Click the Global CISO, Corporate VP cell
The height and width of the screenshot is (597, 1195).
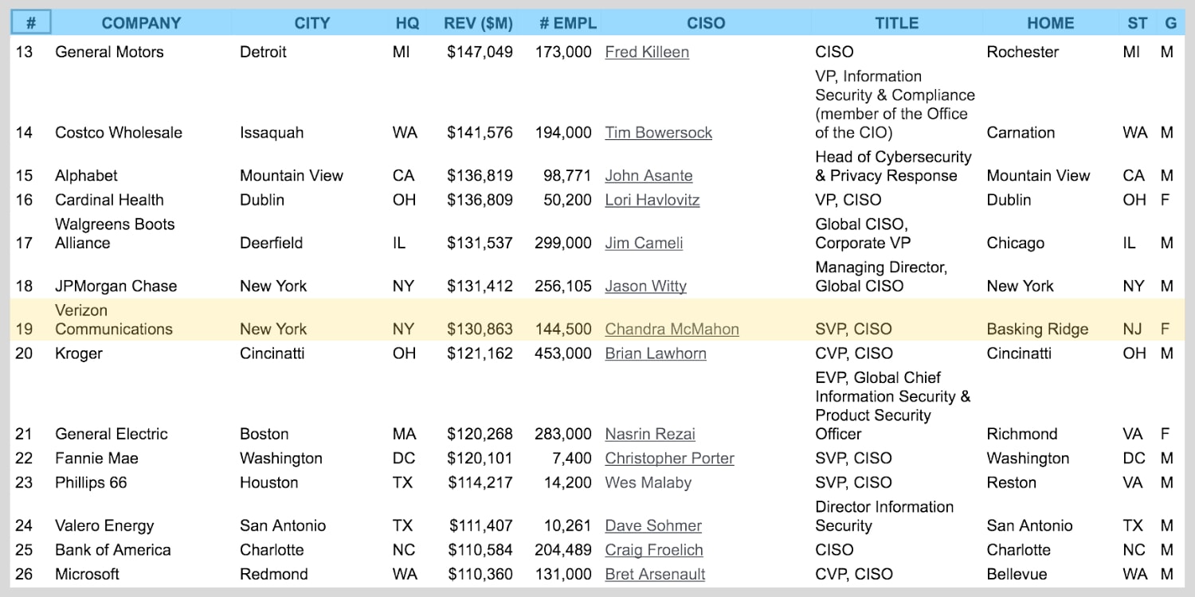click(863, 233)
